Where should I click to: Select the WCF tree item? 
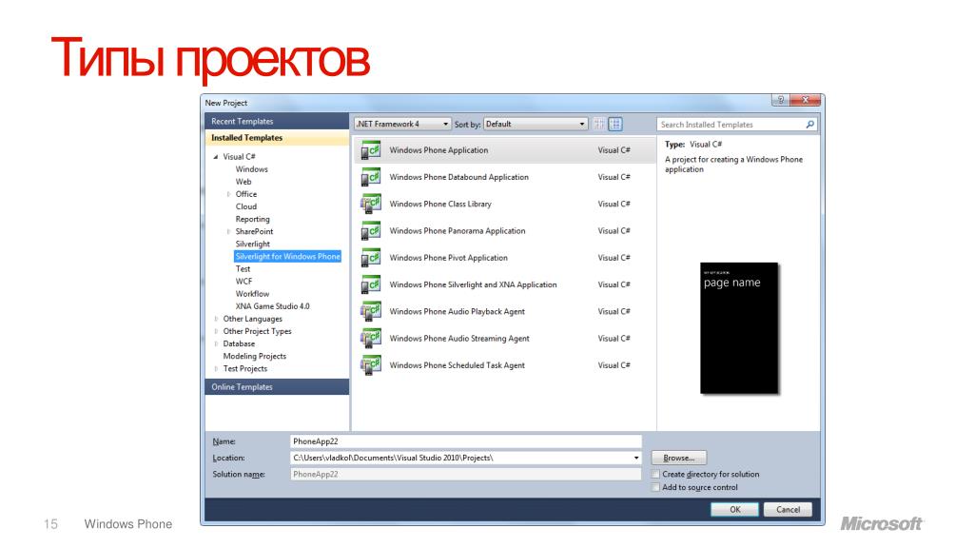click(x=244, y=281)
